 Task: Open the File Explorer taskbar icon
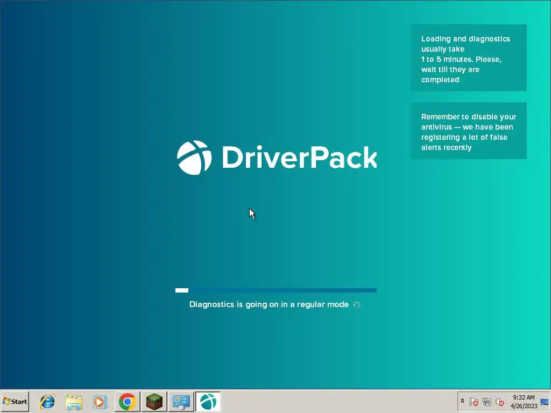click(74, 402)
